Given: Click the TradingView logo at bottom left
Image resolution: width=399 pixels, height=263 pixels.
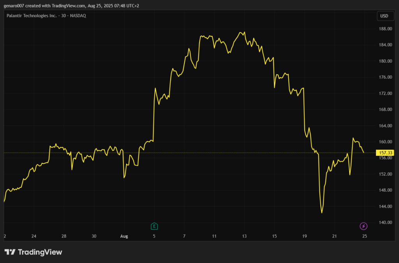Looking at the screenshot, I should pyautogui.click(x=33, y=252).
